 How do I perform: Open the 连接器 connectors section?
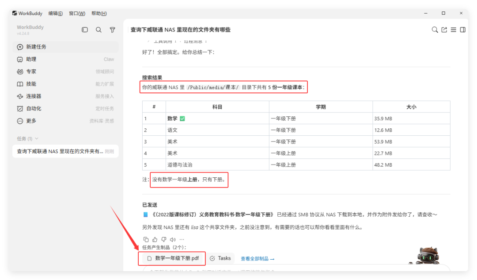(x=65, y=96)
